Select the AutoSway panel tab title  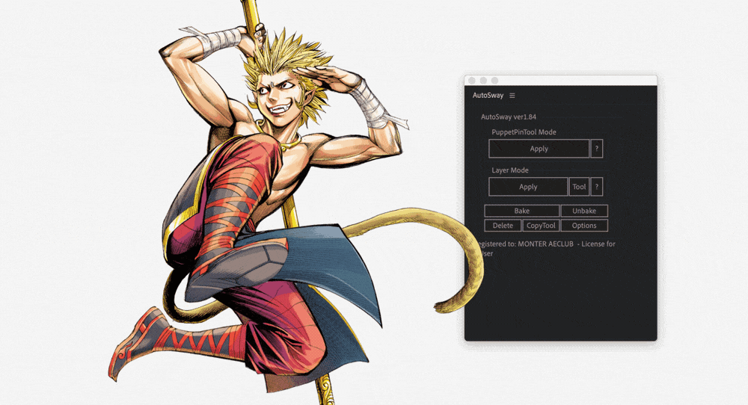pos(488,96)
